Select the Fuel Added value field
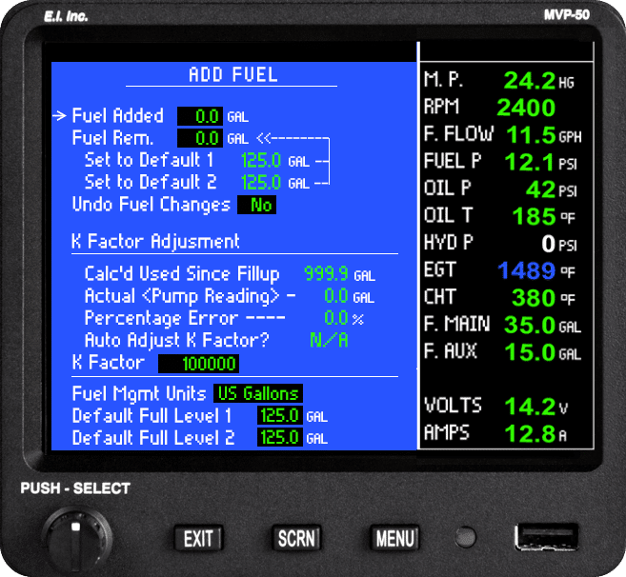The image size is (626, 577). pyautogui.click(x=200, y=116)
